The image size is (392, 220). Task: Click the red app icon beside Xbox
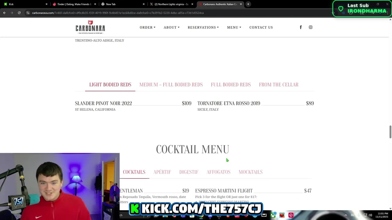[x=282, y=215]
